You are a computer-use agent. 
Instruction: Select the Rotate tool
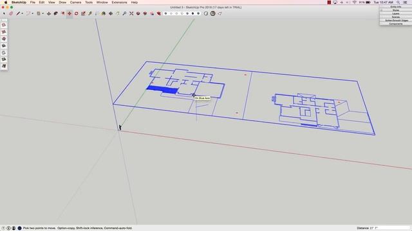click(x=76, y=13)
